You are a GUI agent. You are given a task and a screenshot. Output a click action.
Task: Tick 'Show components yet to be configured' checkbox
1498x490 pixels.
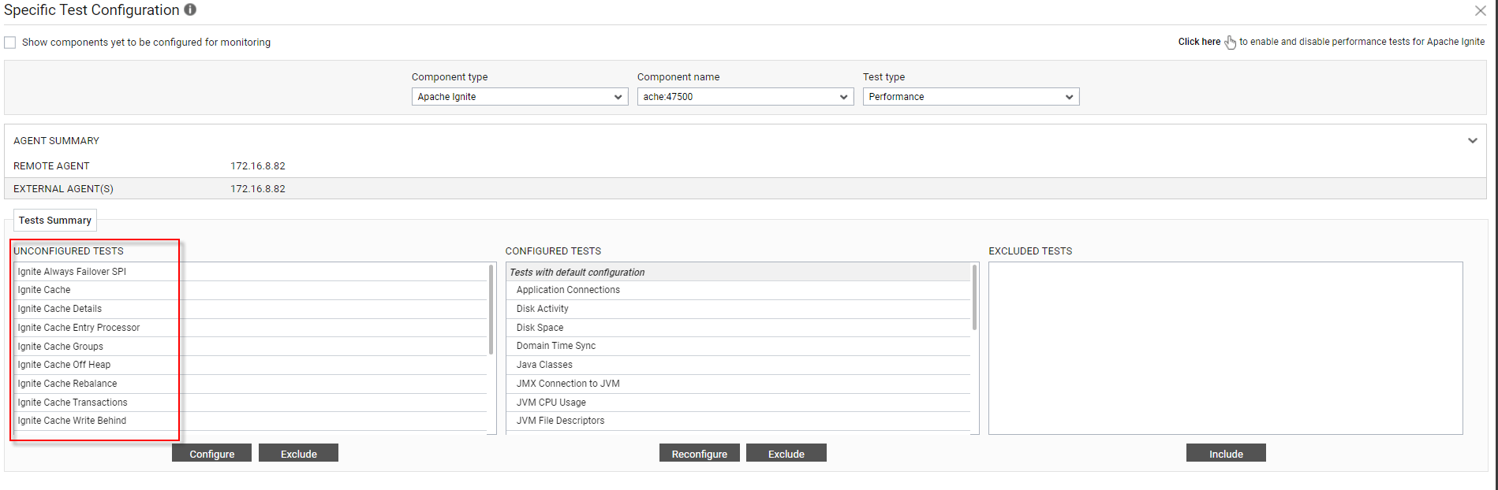pos(10,43)
